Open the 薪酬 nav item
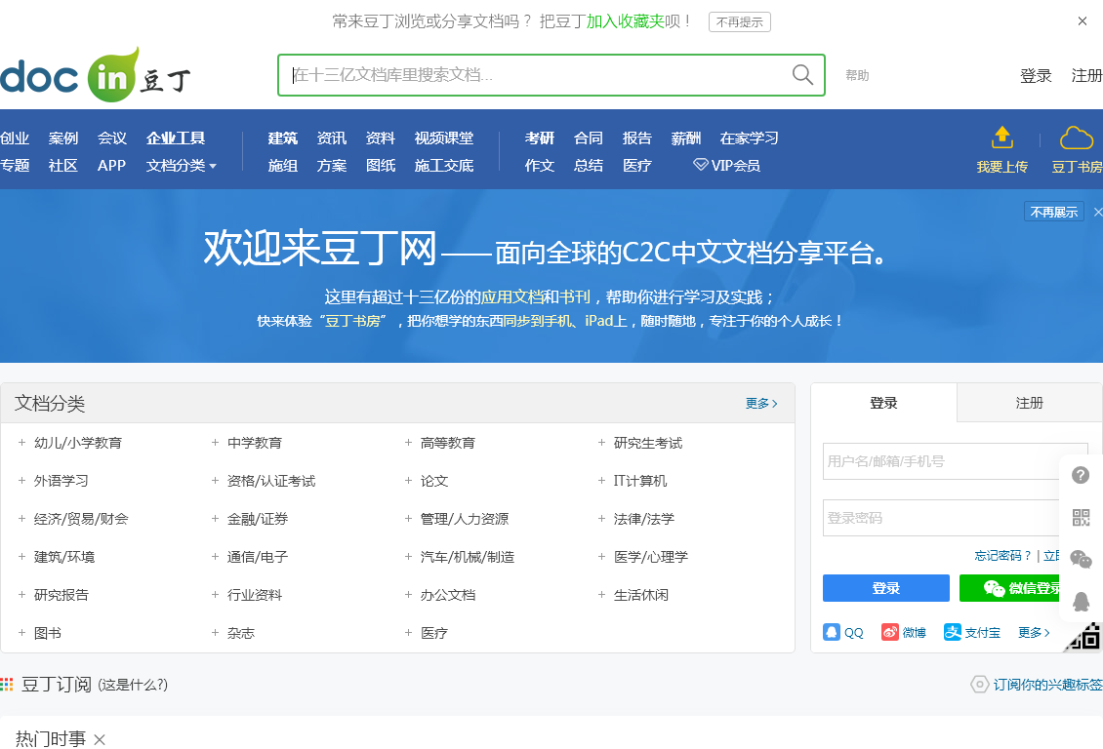This screenshot has width=1103, height=749. click(x=686, y=138)
